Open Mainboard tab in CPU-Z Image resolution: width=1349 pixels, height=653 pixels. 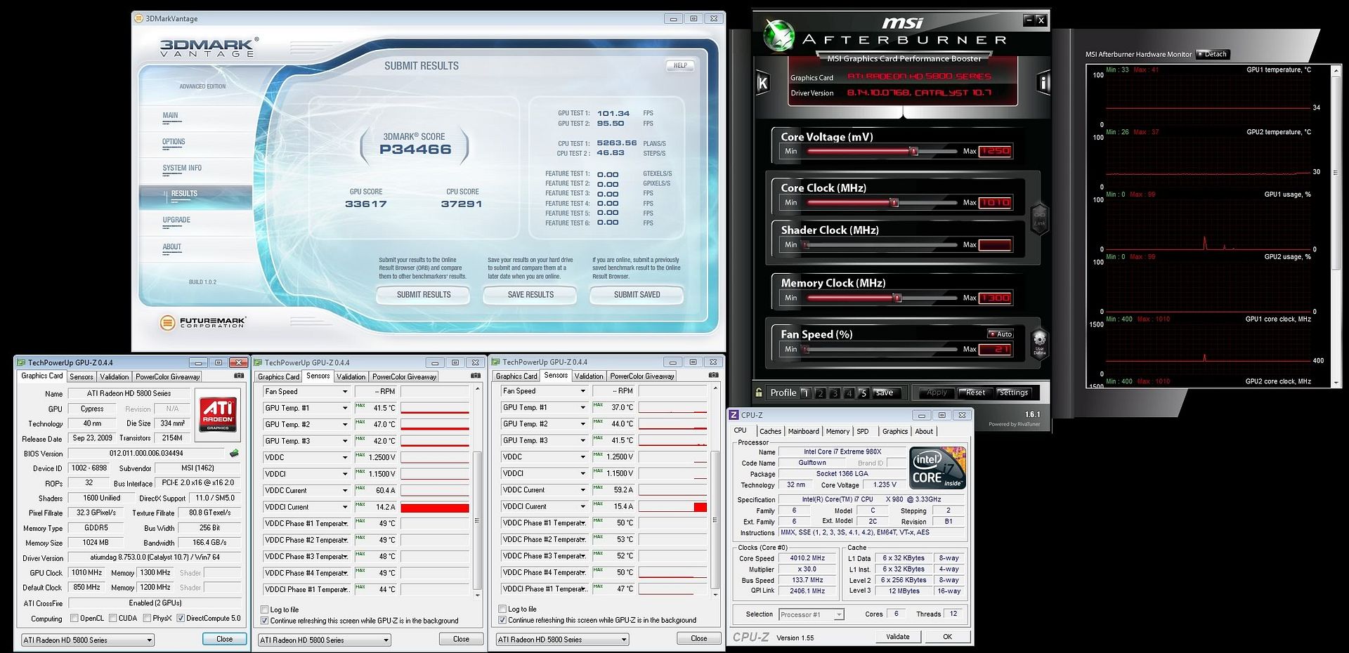(803, 432)
